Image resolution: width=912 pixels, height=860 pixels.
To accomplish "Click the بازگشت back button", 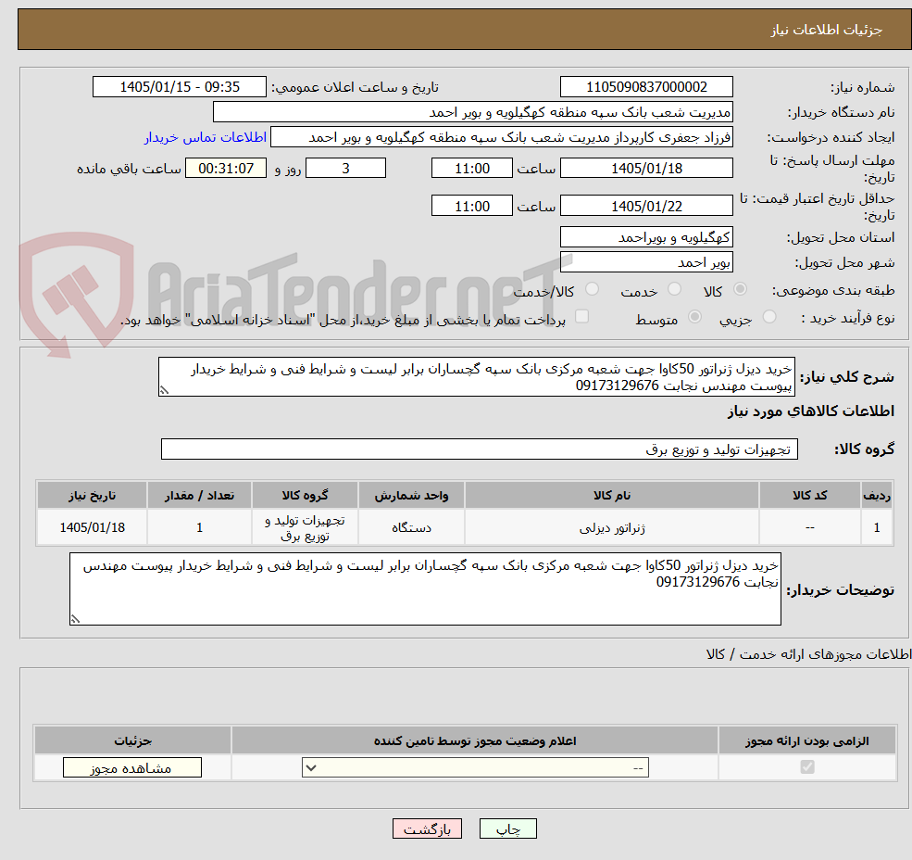I will [x=427, y=828].
